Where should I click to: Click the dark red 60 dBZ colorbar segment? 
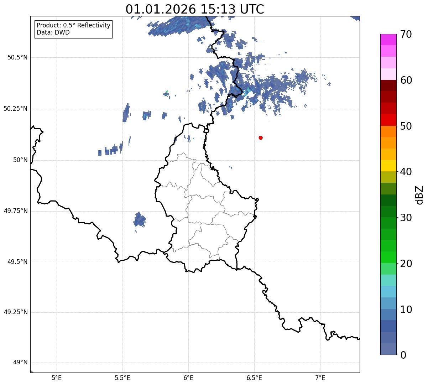[x=388, y=85]
